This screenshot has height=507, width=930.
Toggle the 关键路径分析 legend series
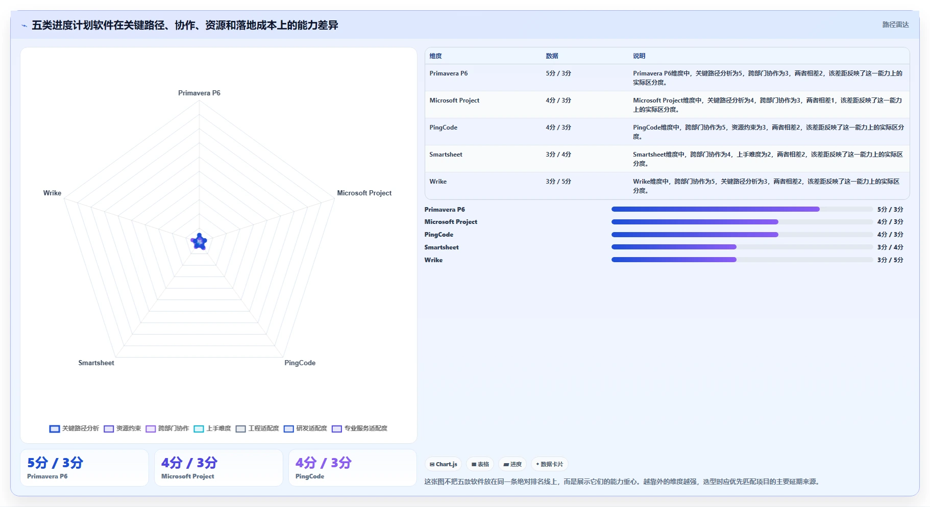[x=74, y=428]
